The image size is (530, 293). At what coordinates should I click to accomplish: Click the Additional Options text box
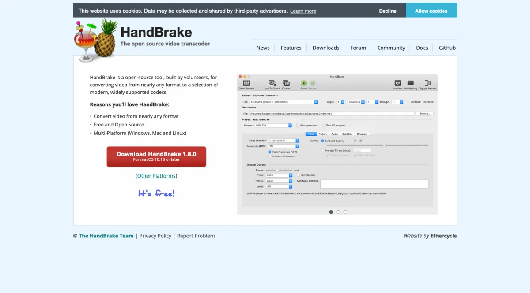[374, 184]
